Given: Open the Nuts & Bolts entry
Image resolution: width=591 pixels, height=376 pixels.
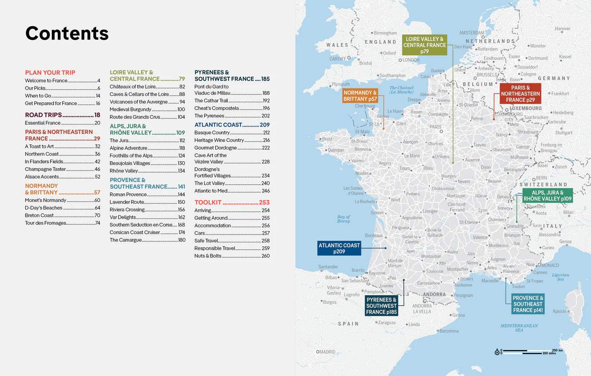Looking at the screenshot, I should click(232, 256).
